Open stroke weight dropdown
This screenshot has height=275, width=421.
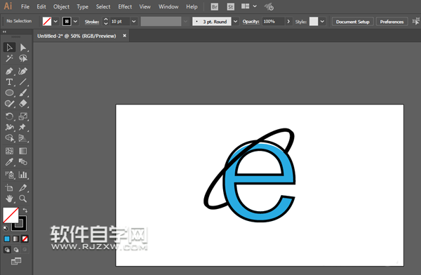pyautogui.click(x=134, y=22)
